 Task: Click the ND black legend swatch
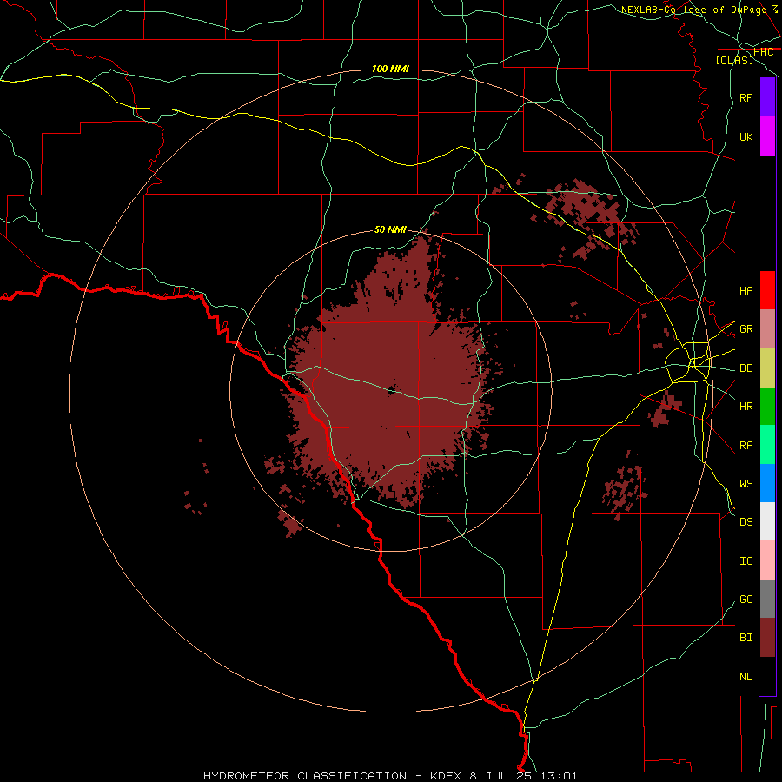[x=767, y=676]
